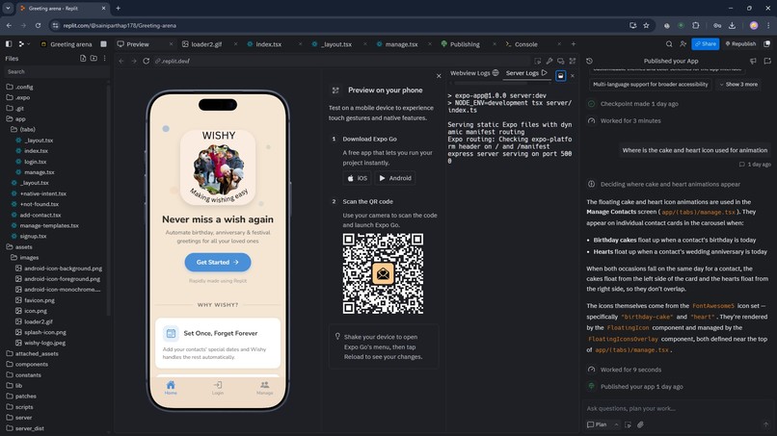Screen dimensions: 777x436
Task: Click the blue Share button
Action: (705, 44)
